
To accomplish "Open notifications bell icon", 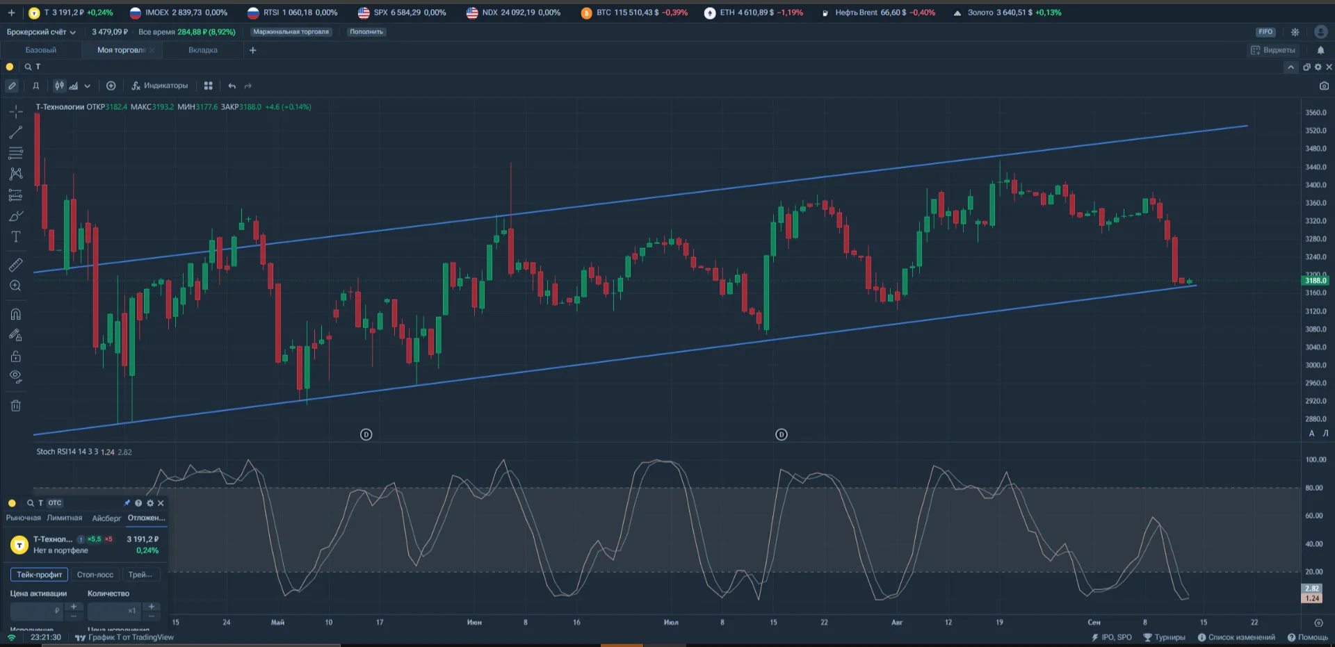I will click(1320, 50).
